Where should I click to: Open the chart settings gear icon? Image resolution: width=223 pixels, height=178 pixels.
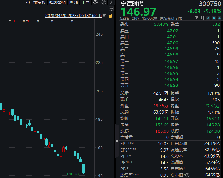[96, 2]
